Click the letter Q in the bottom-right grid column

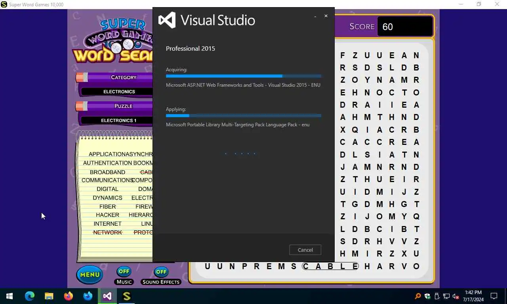(416, 217)
